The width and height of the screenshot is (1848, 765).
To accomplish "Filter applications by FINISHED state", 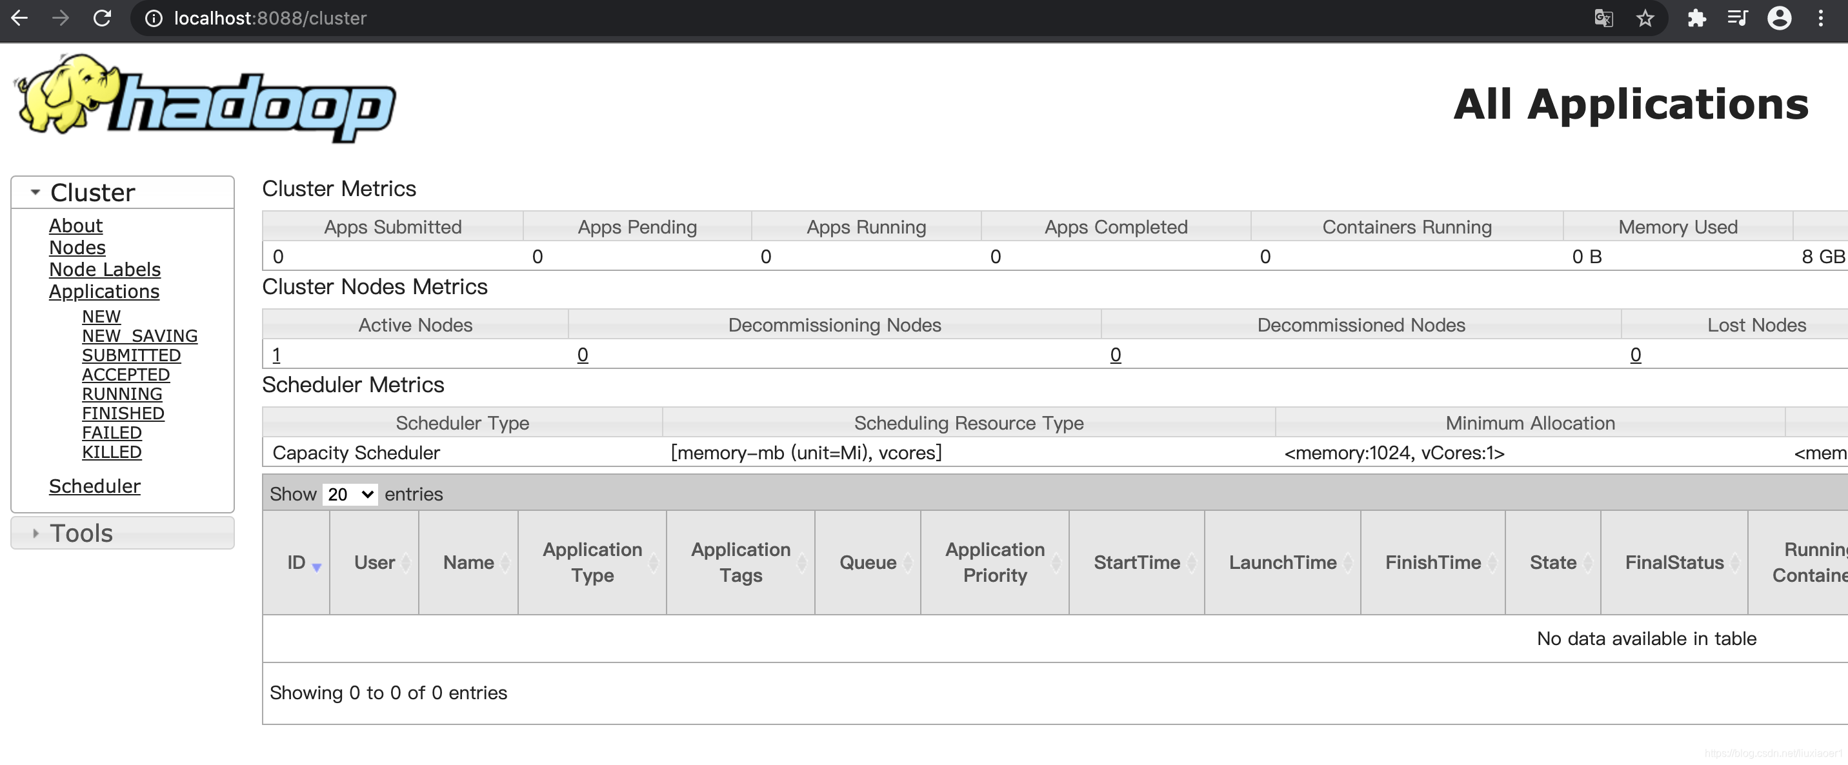I will click(x=123, y=413).
